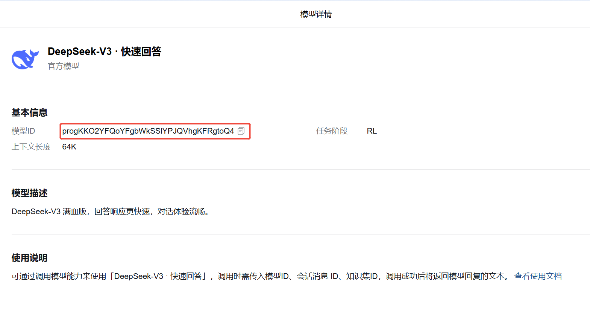Click the model ID string starting with progKKO2
The image size is (590, 335).
(148, 131)
